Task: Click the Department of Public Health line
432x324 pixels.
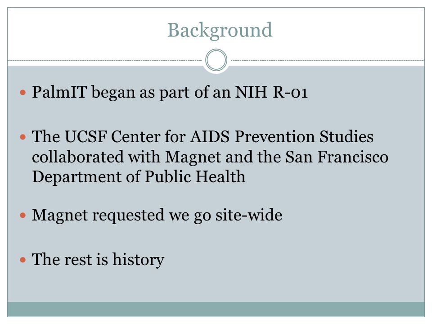Action: click(x=139, y=177)
